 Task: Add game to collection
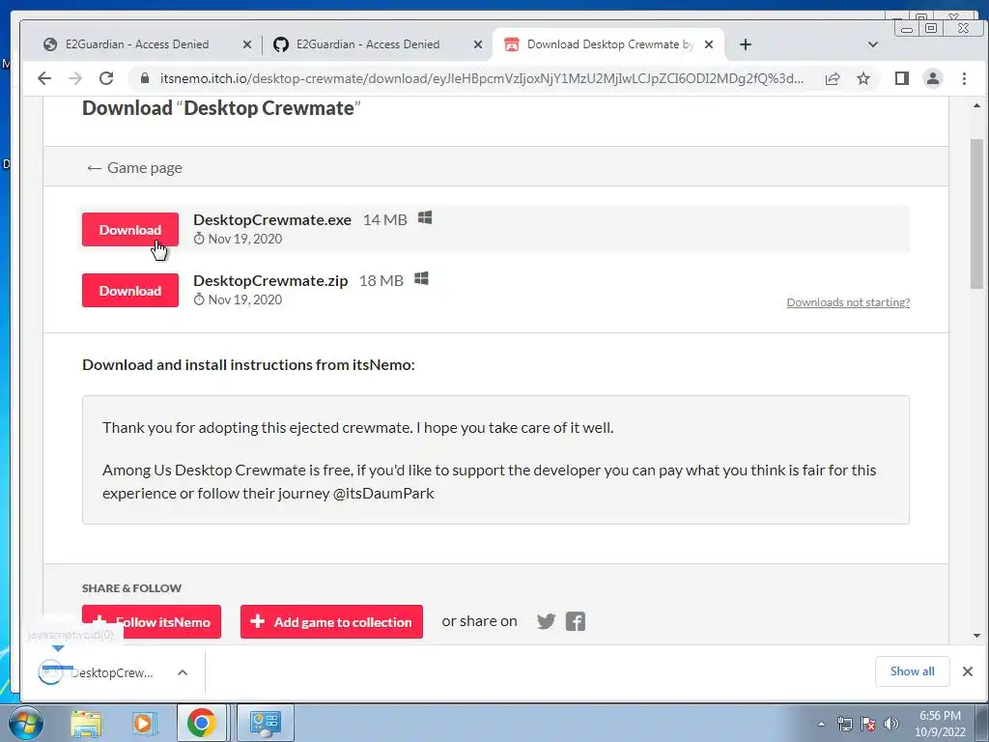(331, 621)
